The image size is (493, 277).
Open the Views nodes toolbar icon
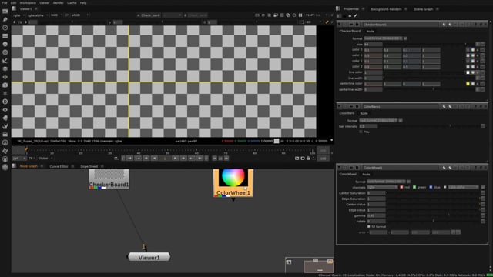pyautogui.click(x=5, y=110)
